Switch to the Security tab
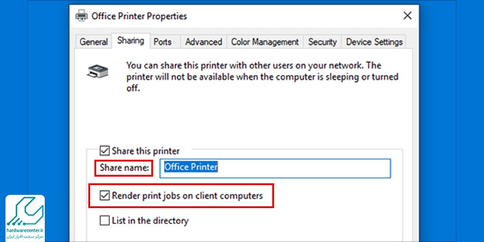 [x=322, y=42]
